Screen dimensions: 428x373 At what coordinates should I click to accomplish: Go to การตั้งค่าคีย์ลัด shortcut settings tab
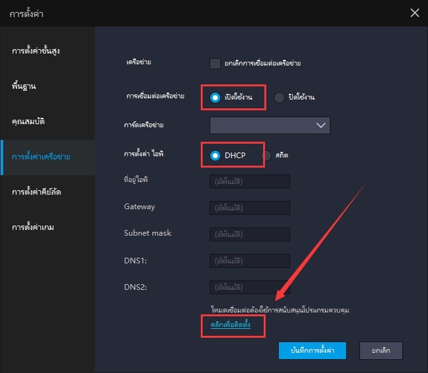(x=40, y=191)
